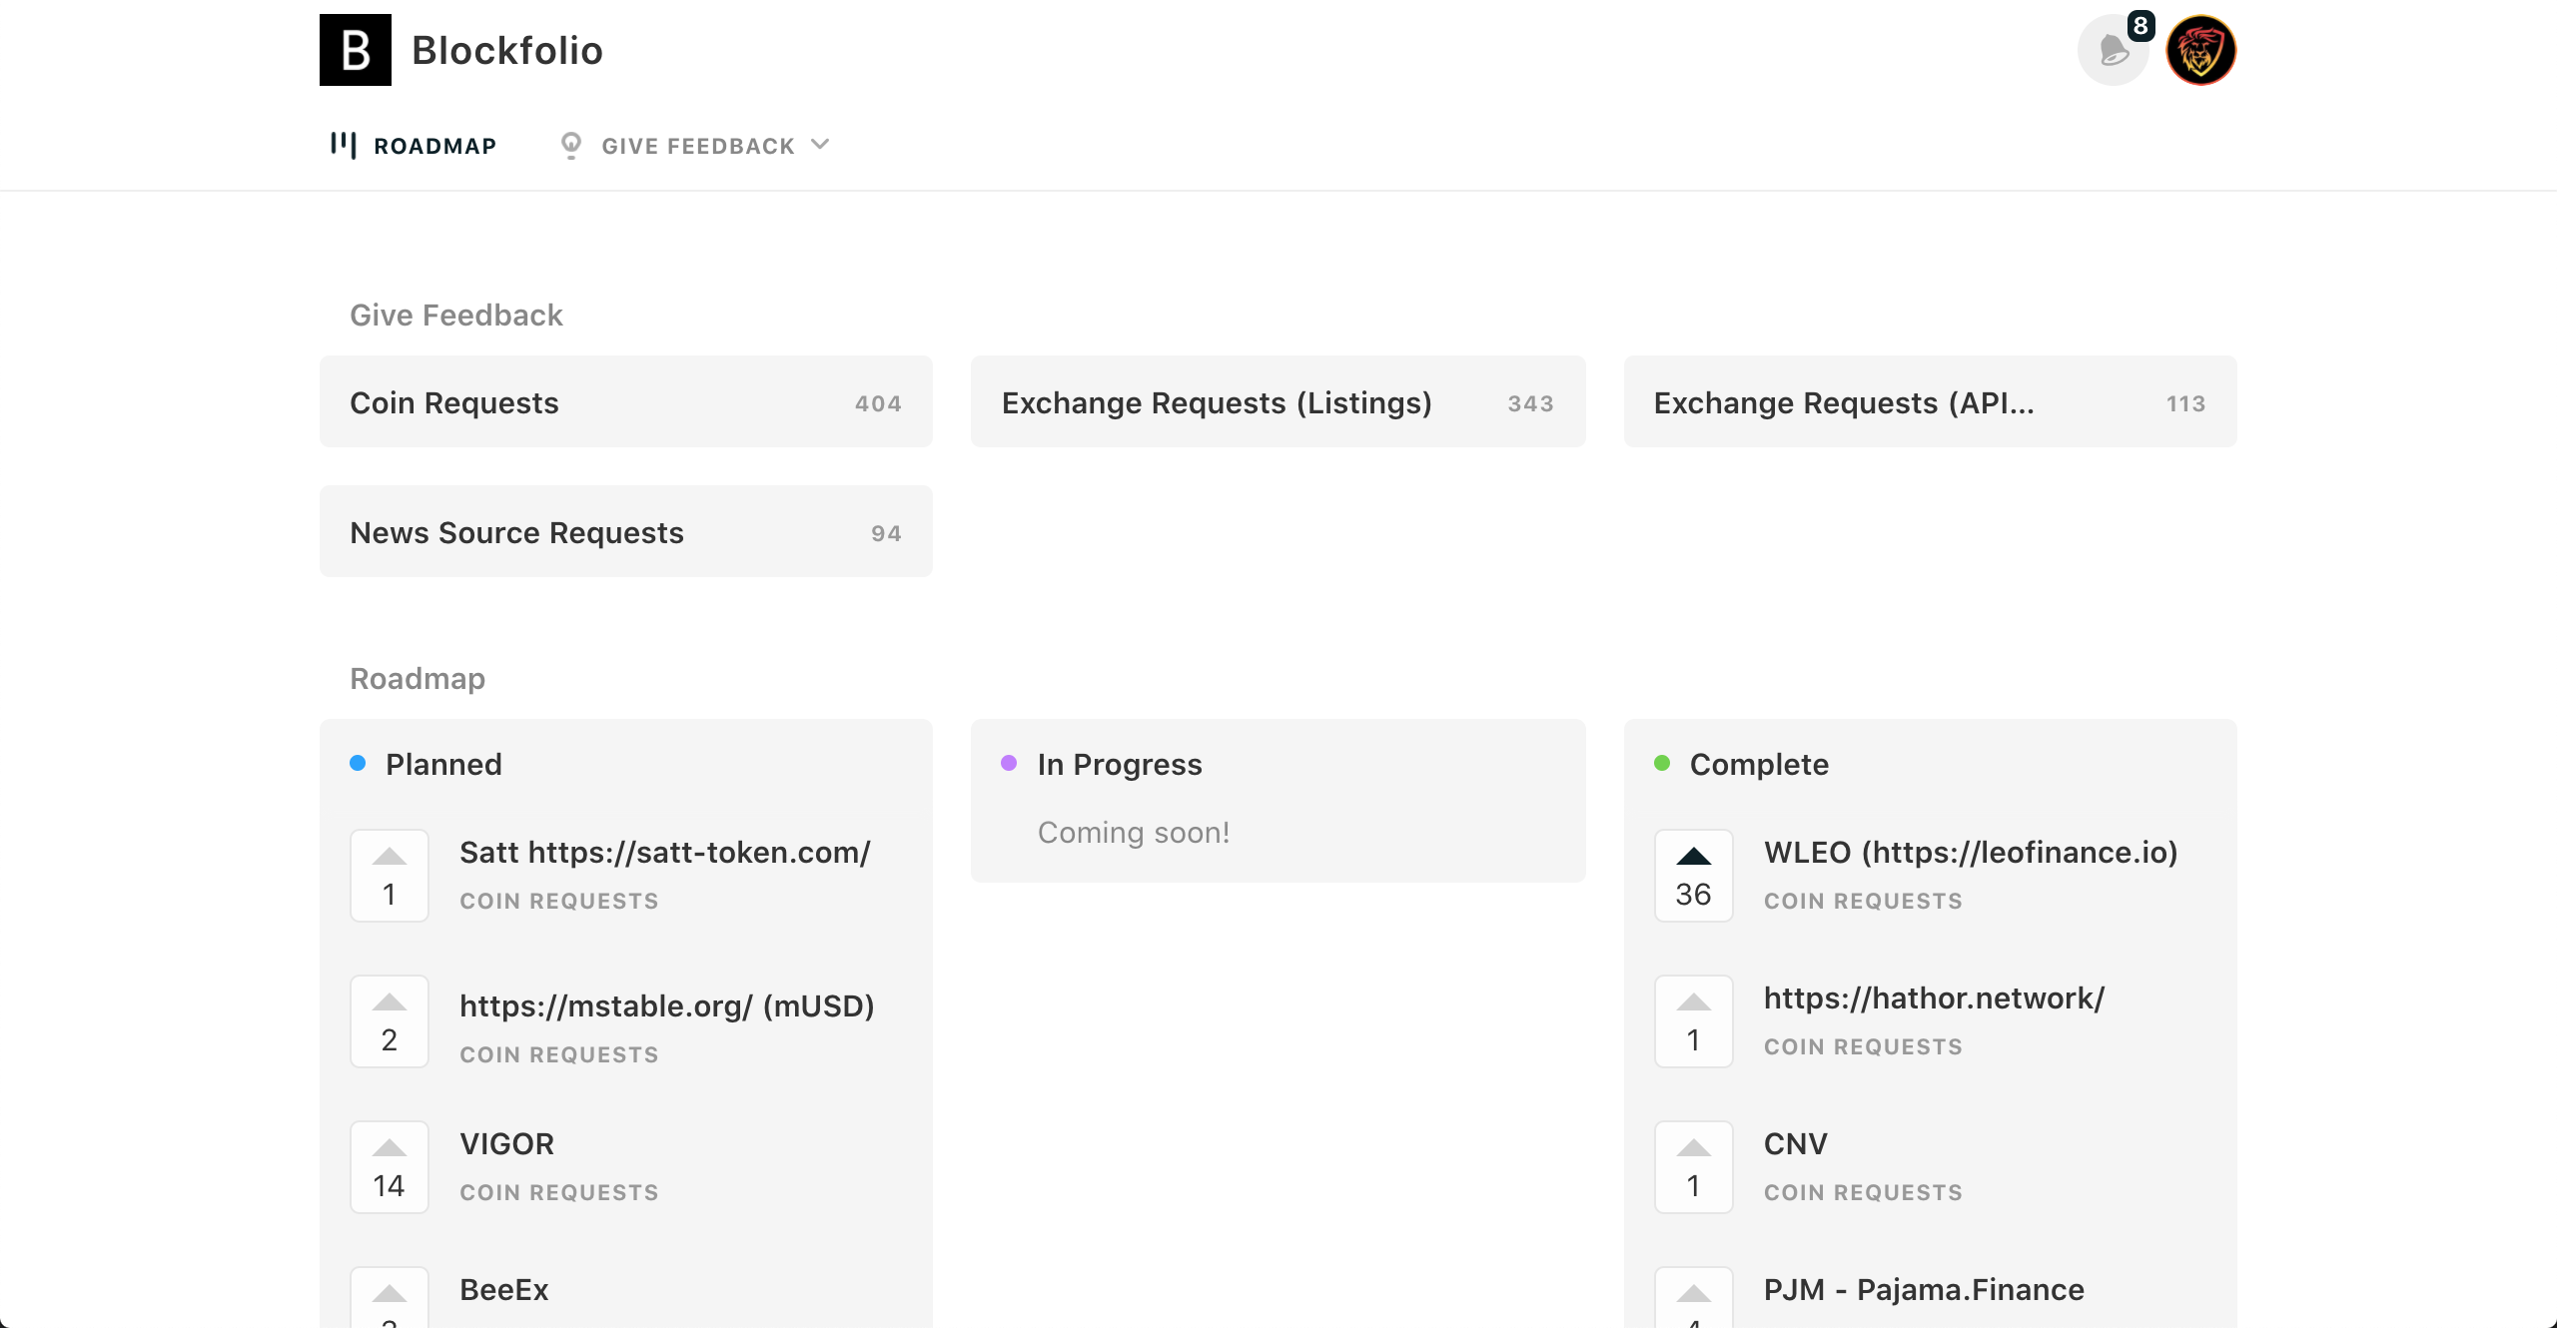Viewport: 2557px width, 1328px height.
Task: Click the In Progress column heading
Action: 1120,765
